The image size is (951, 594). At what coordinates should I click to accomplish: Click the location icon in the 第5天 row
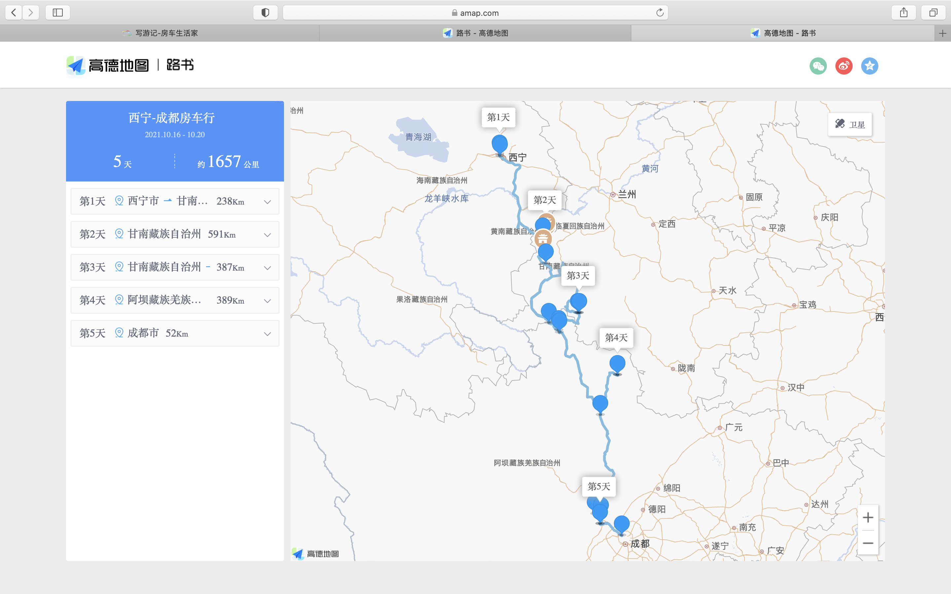[x=119, y=333]
